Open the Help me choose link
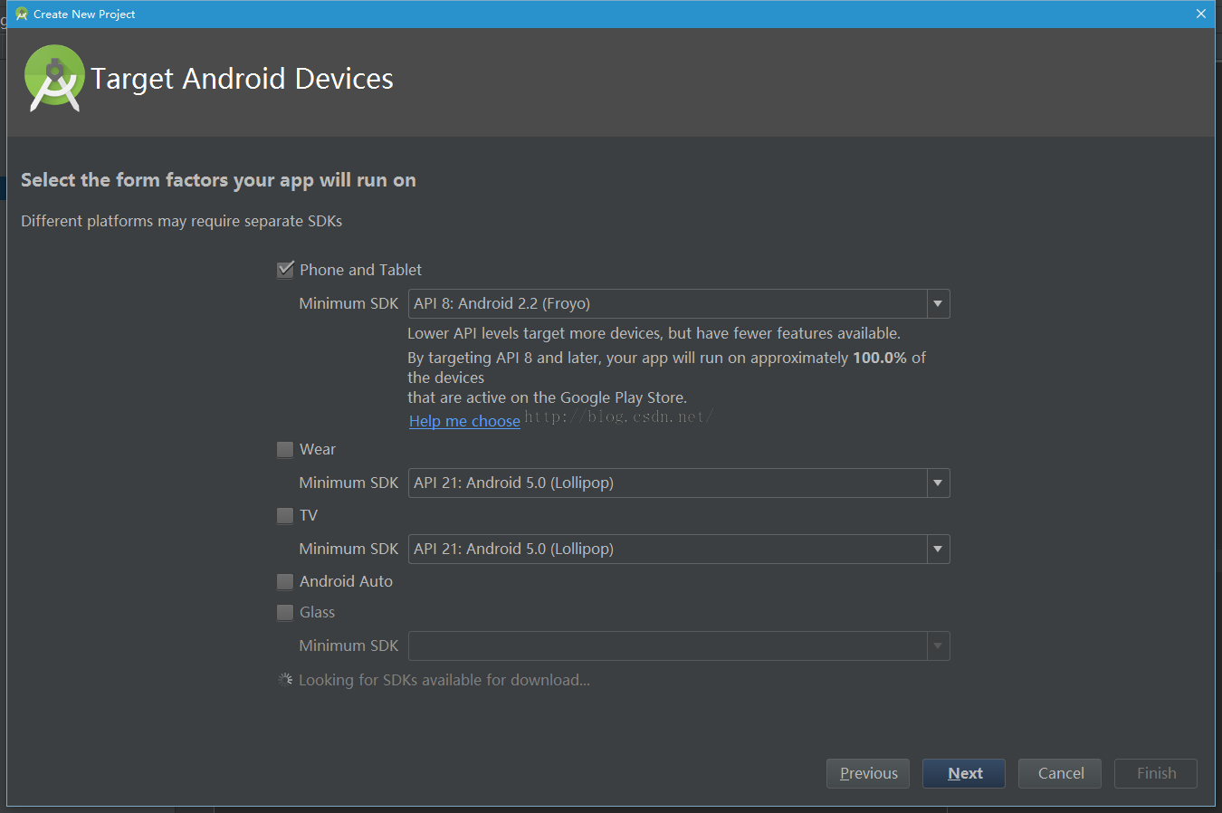The width and height of the screenshot is (1222, 813). (464, 421)
